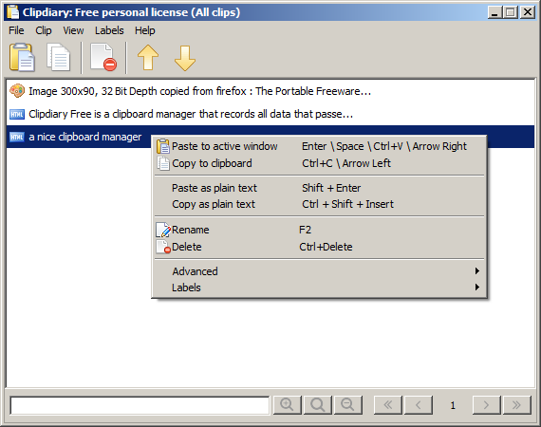Select Copy as plain text
541x427 pixels.
pyautogui.click(x=319, y=204)
